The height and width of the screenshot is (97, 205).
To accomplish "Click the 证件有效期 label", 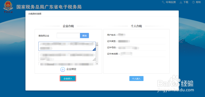I will [113, 54].
